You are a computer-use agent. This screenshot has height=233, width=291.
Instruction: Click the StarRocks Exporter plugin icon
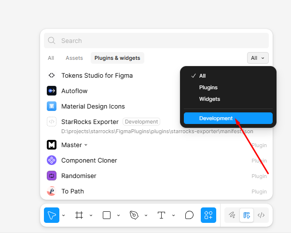(x=52, y=122)
